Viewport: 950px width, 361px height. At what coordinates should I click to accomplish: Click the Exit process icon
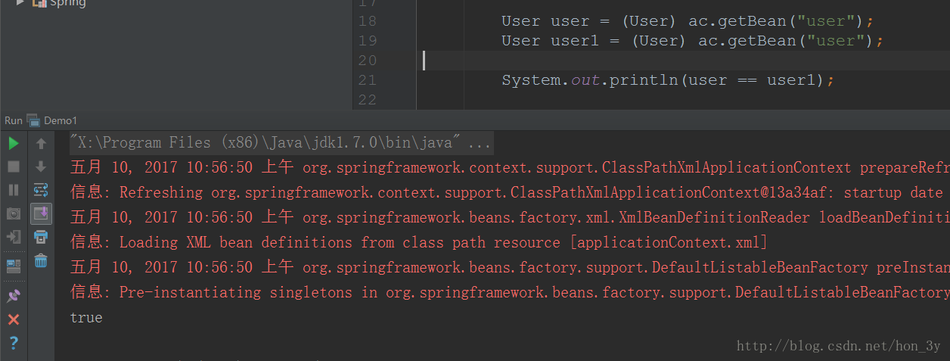(14, 237)
